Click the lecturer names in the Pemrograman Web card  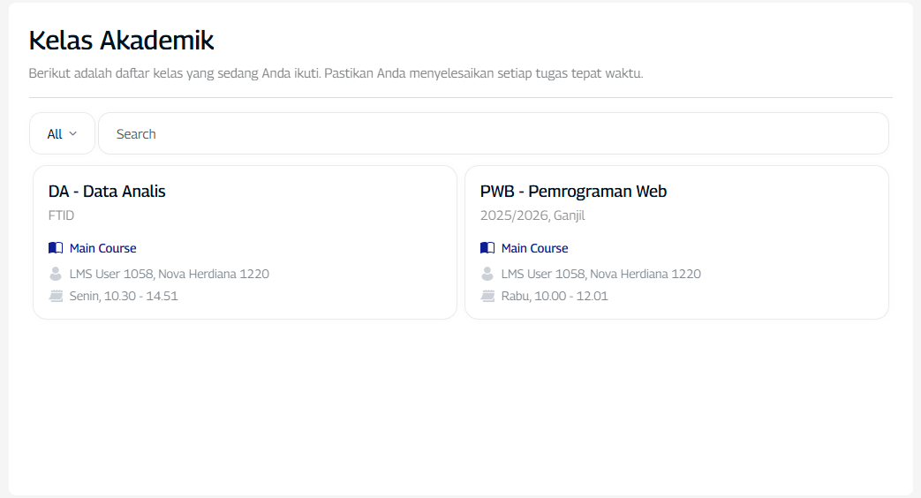pyautogui.click(x=601, y=274)
